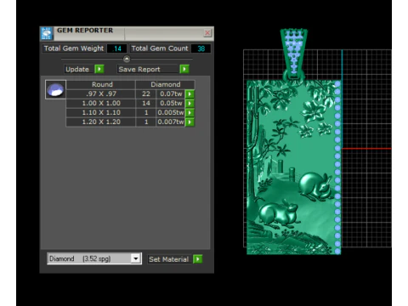Viewport: 408px width, 306px height.
Task: Click the Total Gem Weight value field
Action: (x=116, y=48)
